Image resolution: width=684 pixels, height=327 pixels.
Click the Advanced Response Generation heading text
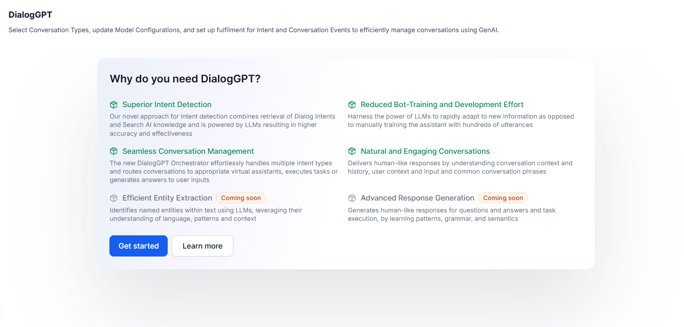pyautogui.click(x=417, y=198)
